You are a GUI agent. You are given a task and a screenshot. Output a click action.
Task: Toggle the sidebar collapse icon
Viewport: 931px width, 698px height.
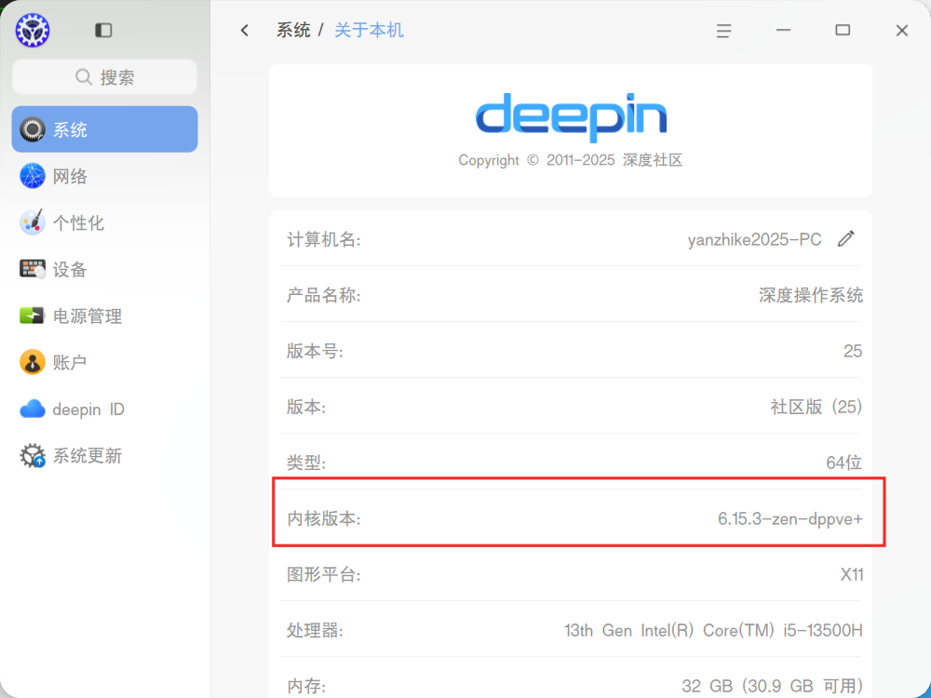click(103, 31)
